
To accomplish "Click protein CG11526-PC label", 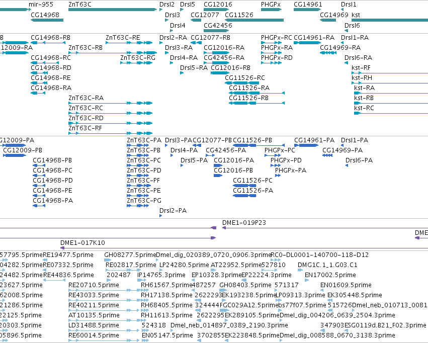I will tap(253, 181).
